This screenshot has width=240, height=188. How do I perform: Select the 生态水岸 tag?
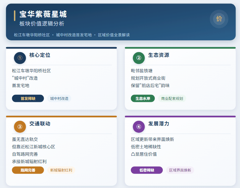(143, 99)
